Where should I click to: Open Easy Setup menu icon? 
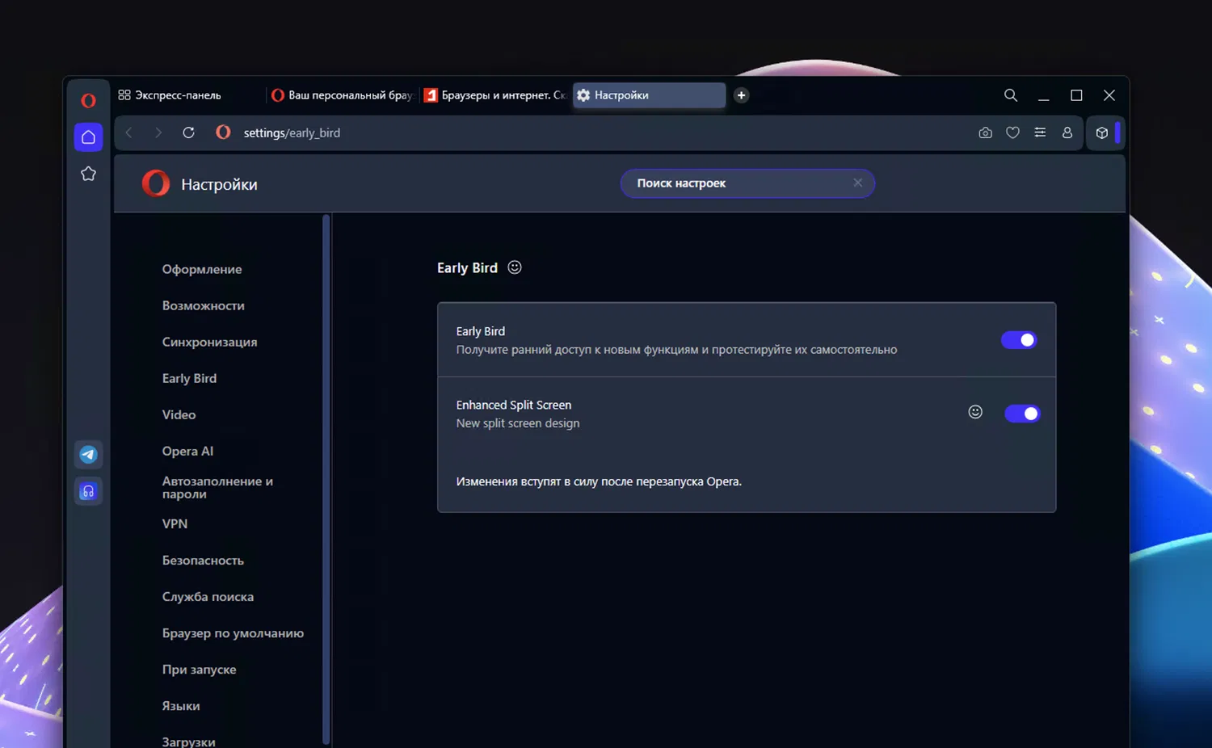point(1040,132)
